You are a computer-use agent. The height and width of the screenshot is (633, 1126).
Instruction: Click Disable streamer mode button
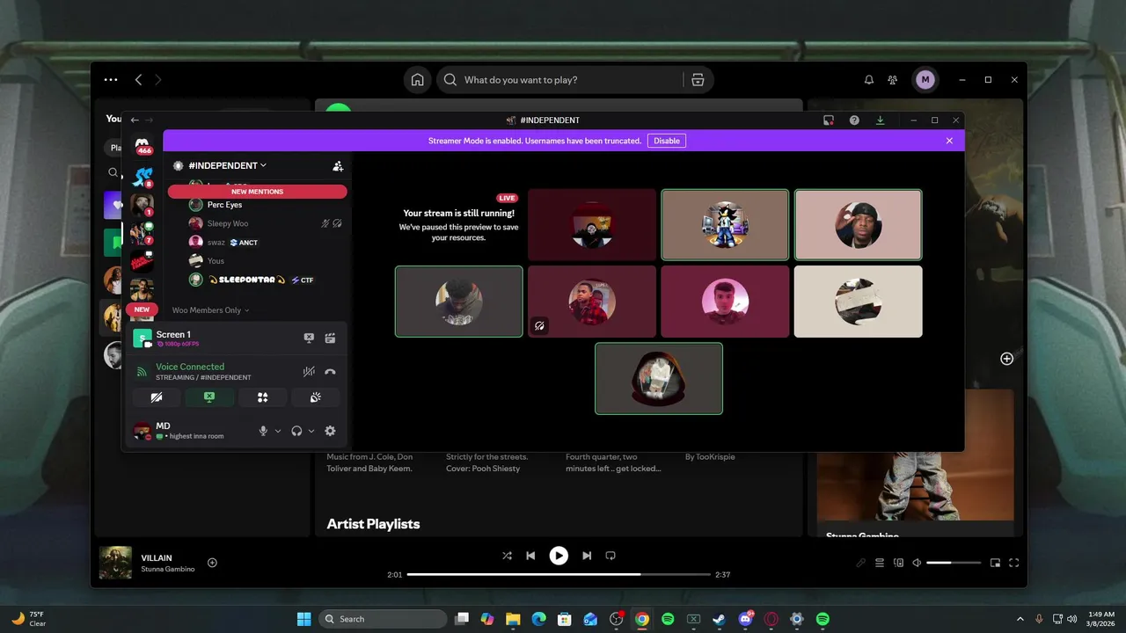pos(667,141)
